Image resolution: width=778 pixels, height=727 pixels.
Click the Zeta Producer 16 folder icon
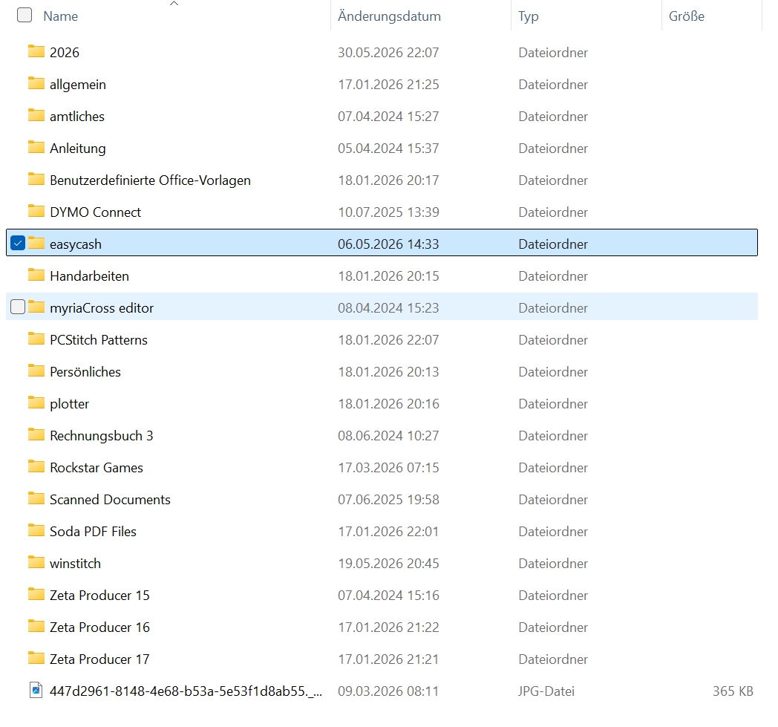coord(36,626)
